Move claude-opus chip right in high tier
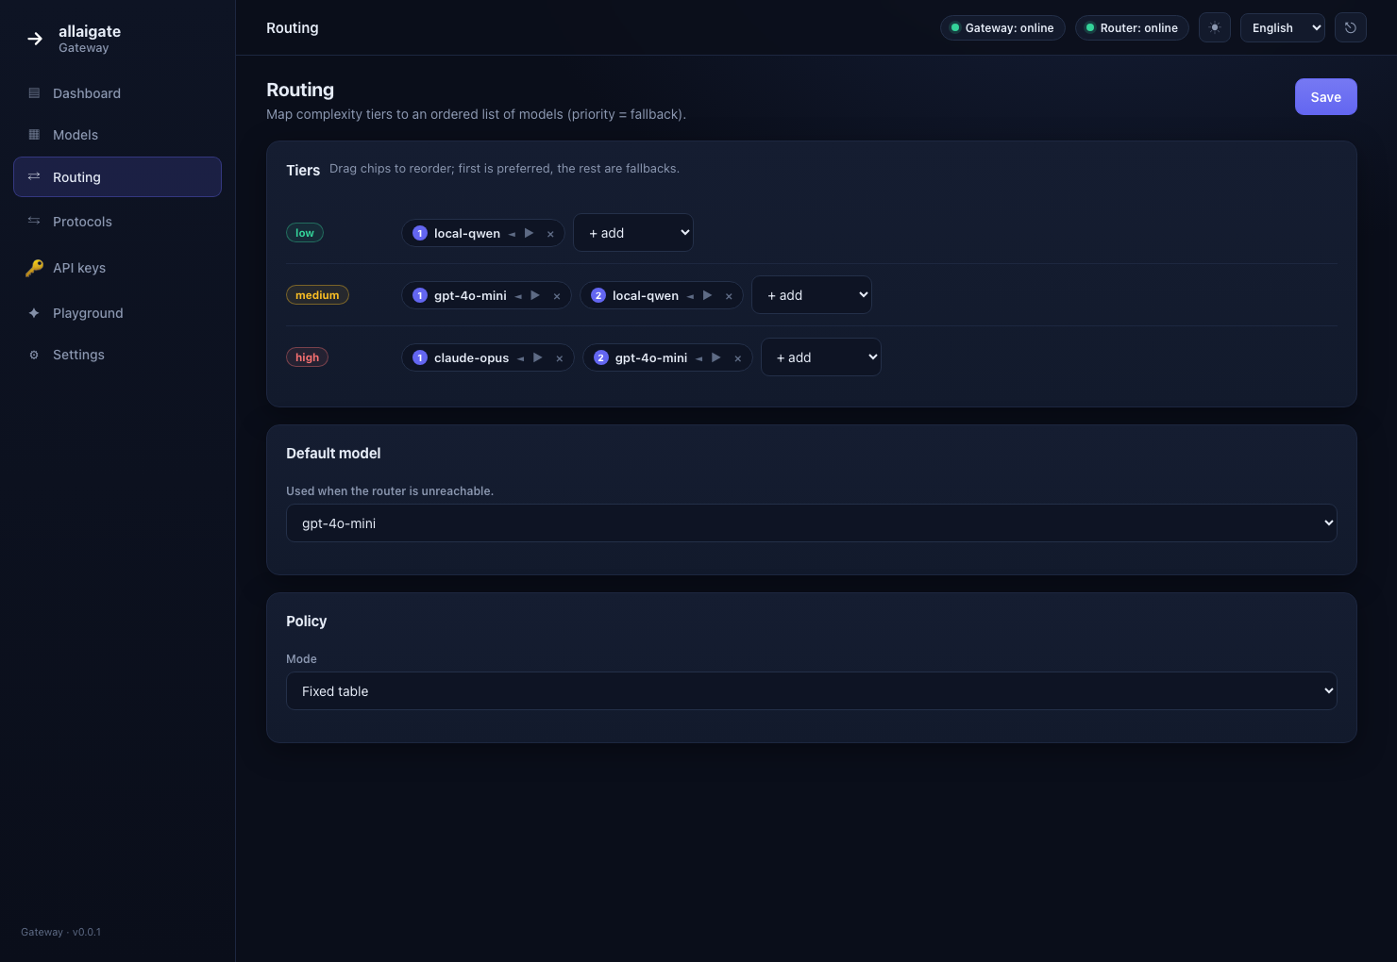1397x962 pixels. [x=538, y=357]
